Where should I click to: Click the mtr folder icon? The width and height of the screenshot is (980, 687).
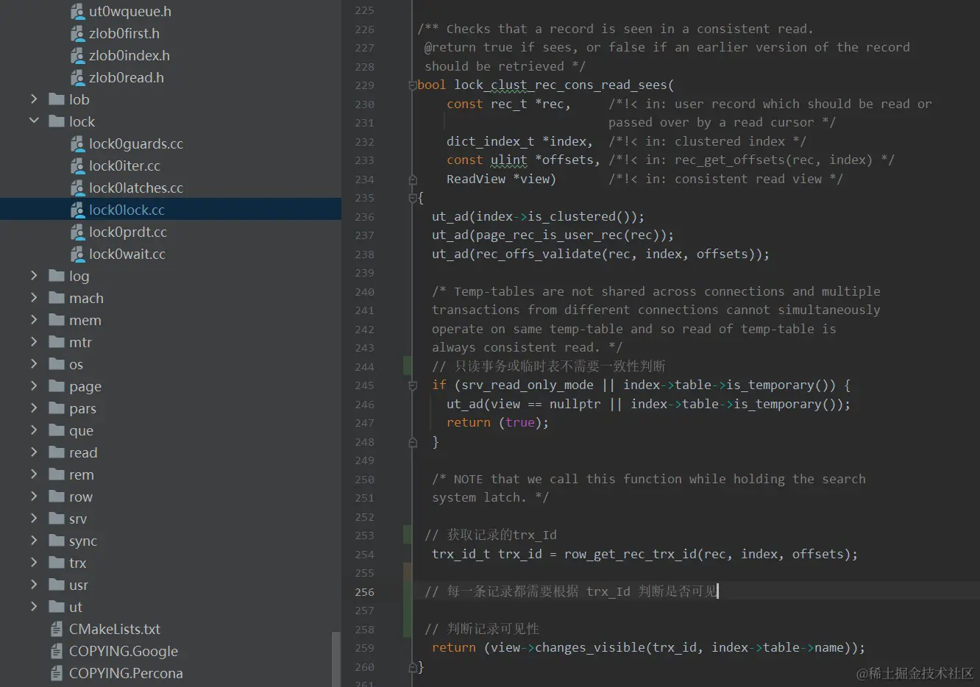(57, 342)
